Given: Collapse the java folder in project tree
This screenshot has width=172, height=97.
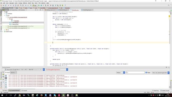Looking at the screenshot, I should click(5, 15).
